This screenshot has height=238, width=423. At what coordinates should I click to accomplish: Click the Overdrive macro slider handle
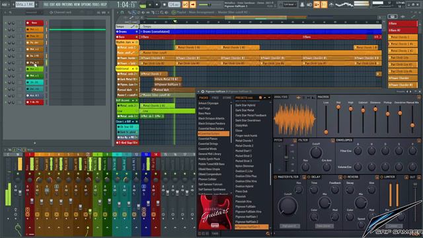(x=400, y=113)
